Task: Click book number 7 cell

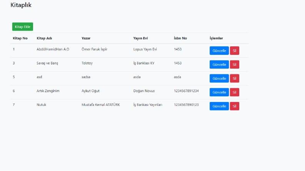Action: [13, 105]
